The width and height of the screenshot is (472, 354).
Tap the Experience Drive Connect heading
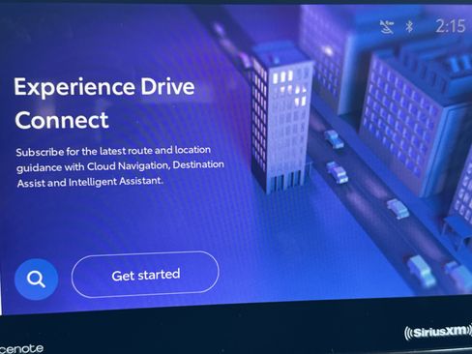tap(104, 103)
